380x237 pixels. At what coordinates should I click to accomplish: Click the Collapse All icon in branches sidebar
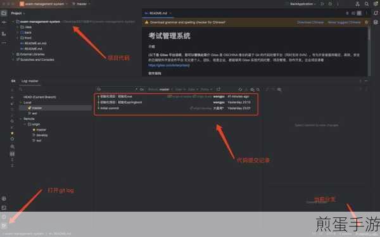pos(13,165)
